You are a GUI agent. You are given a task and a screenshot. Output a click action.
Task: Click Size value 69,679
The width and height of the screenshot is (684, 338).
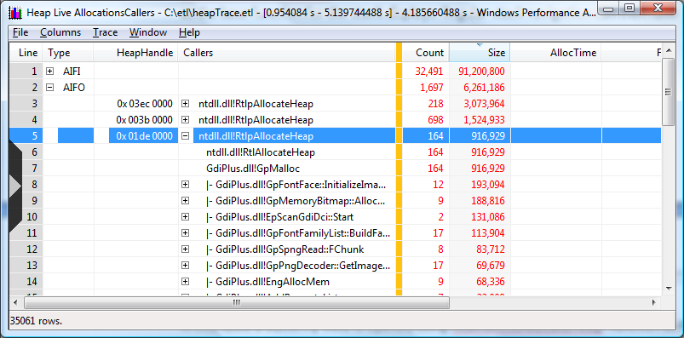point(491,265)
